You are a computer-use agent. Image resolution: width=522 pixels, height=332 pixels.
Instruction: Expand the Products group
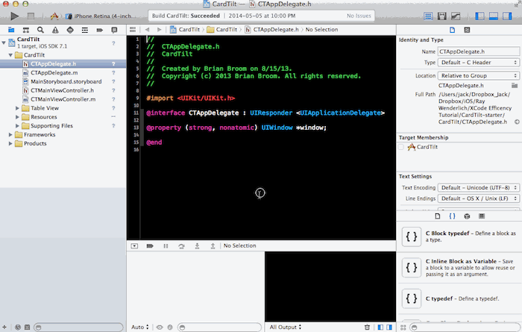tap(10, 143)
